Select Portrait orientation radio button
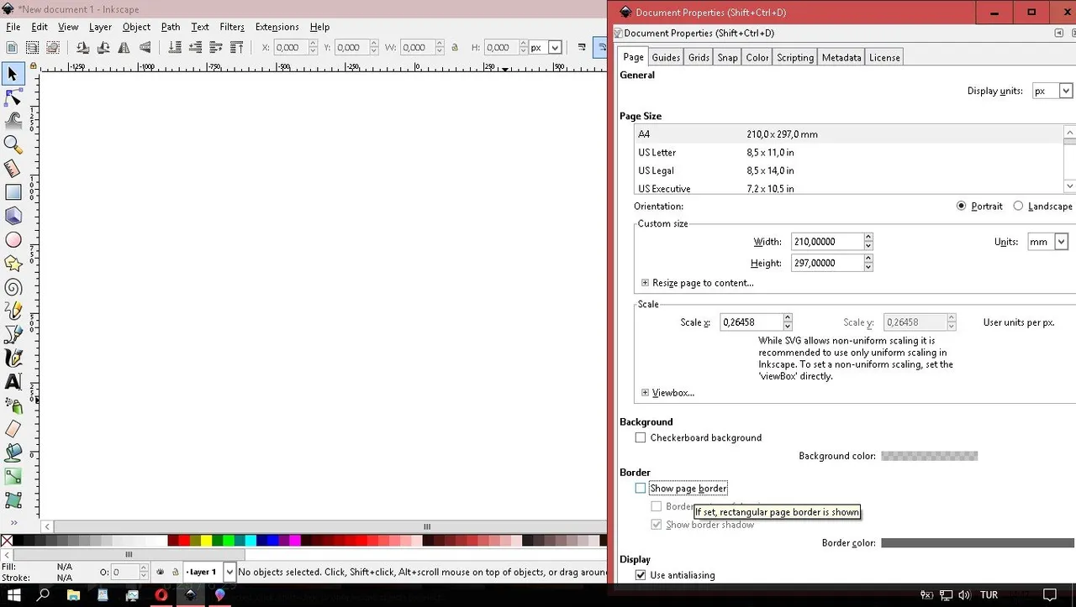This screenshot has width=1076, height=607. point(961,206)
